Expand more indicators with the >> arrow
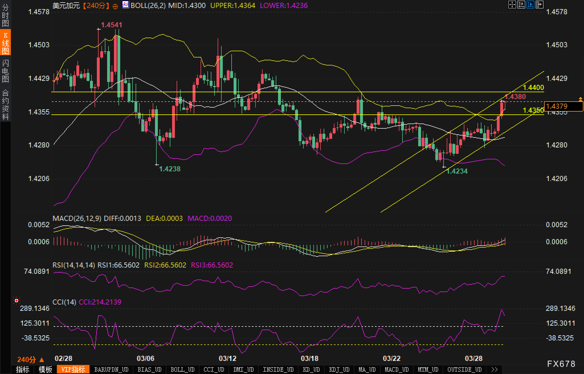 pyautogui.click(x=495, y=369)
